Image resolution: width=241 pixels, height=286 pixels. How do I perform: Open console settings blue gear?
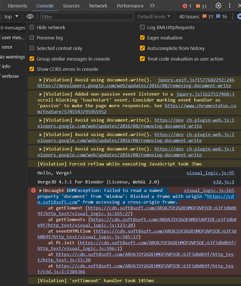[239, 16]
